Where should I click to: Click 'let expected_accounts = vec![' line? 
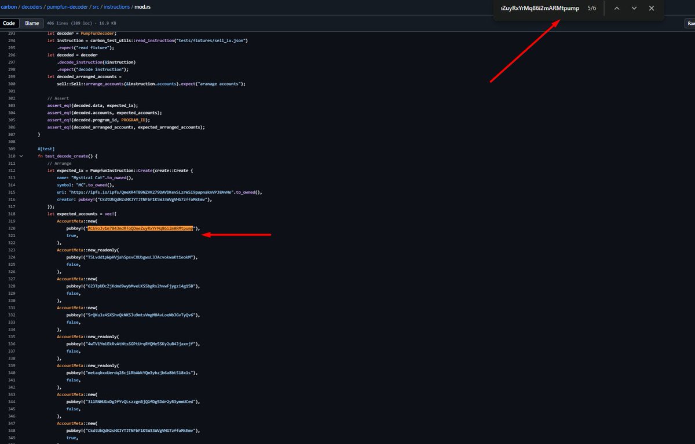point(82,214)
